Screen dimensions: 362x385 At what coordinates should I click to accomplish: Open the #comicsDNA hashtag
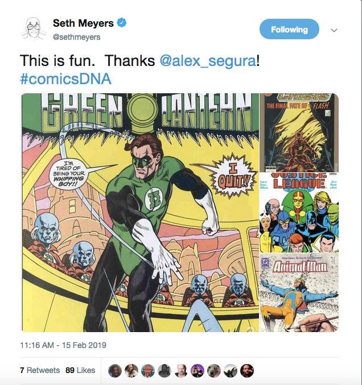pos(65,79)
